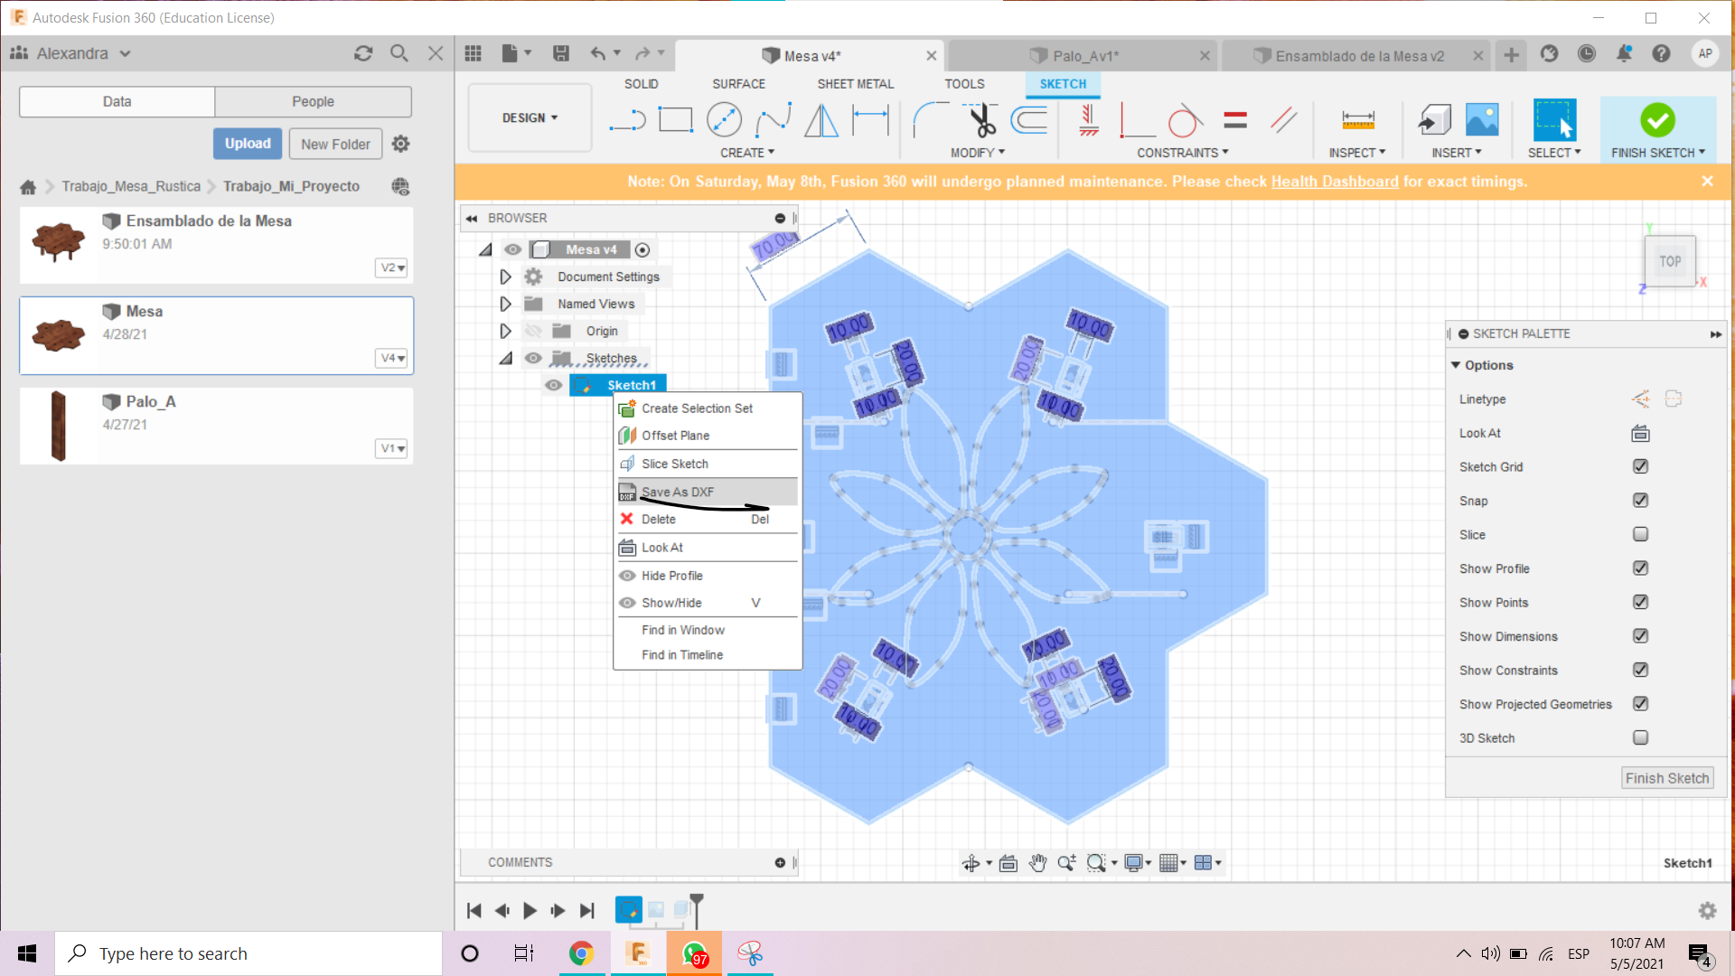
Task: Enable the Slice checkbox
Action: (1640, 535)
